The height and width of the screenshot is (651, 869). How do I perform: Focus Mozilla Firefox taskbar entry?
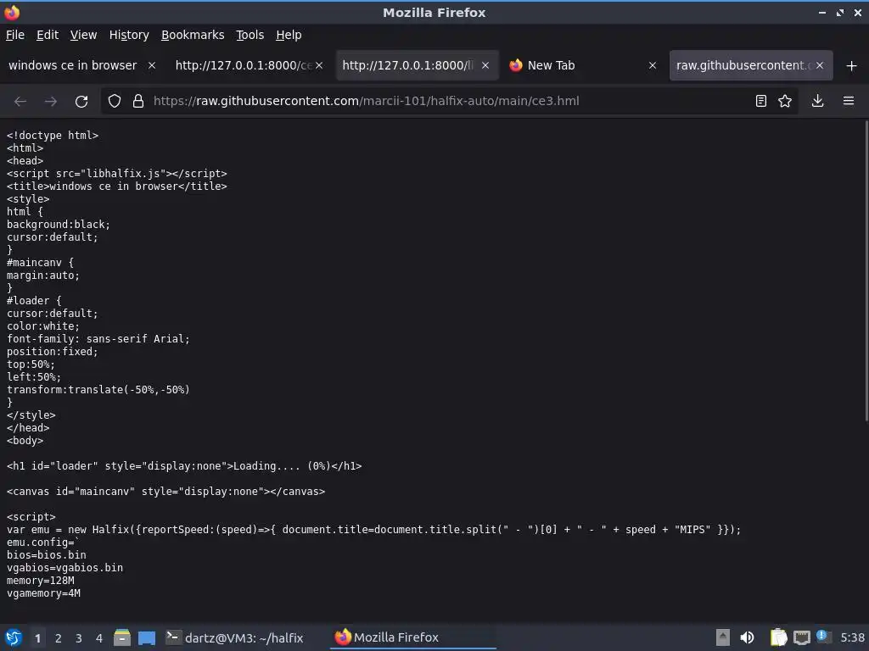click(413, 637)
